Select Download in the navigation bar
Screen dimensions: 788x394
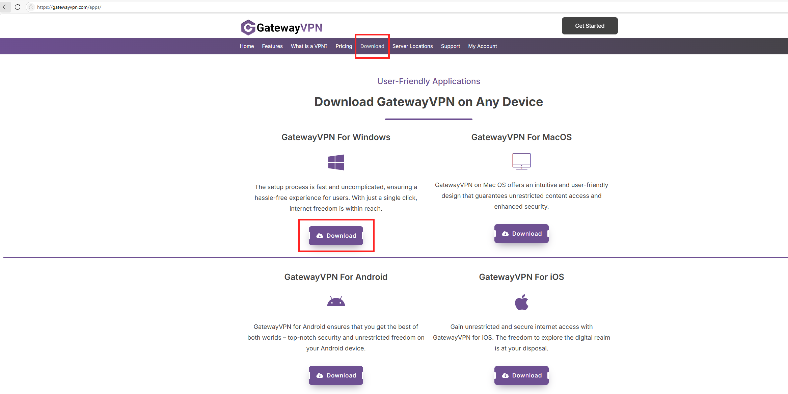(x=372, y=46)
